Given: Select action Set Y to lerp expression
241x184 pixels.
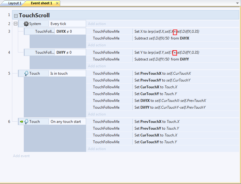Looking at the screenshot, I should (x=167, y=52).
